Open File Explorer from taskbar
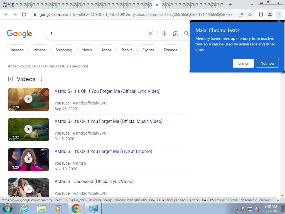Image resolution: width=285 pixels, height=214 pixels. (41, 208)
